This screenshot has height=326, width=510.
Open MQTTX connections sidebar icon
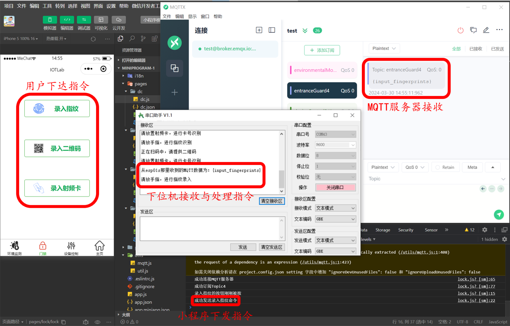tap(175, 68)
